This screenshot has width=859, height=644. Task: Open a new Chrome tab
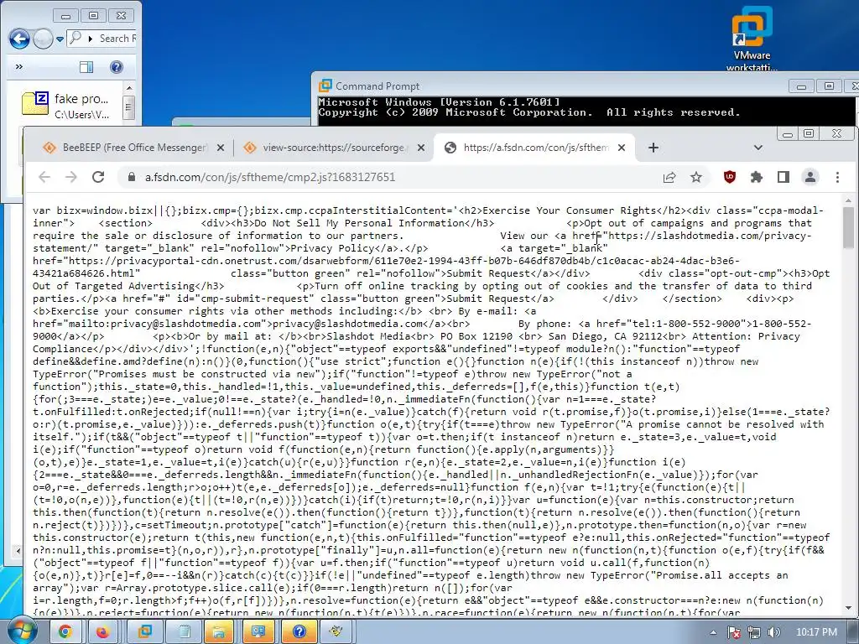tap(653, 148)
